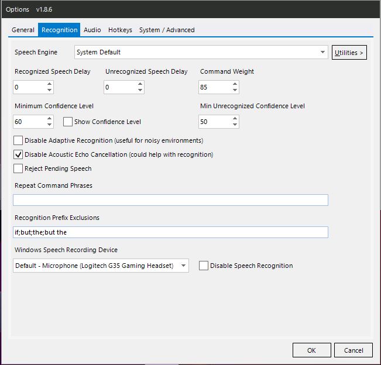Select the Recognition tab

[x=59, y=30]
